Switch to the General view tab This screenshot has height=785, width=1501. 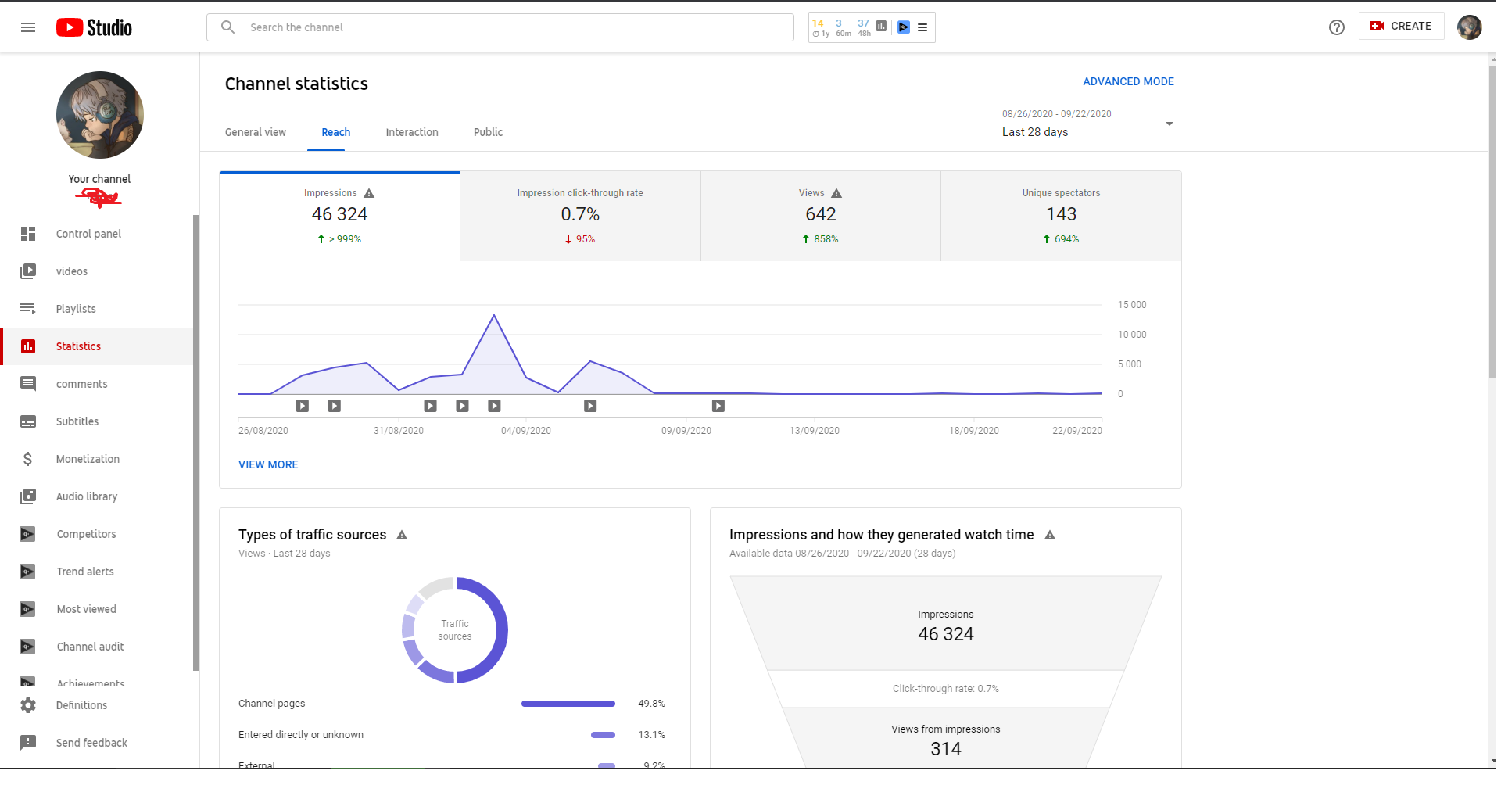pos(256,132)
